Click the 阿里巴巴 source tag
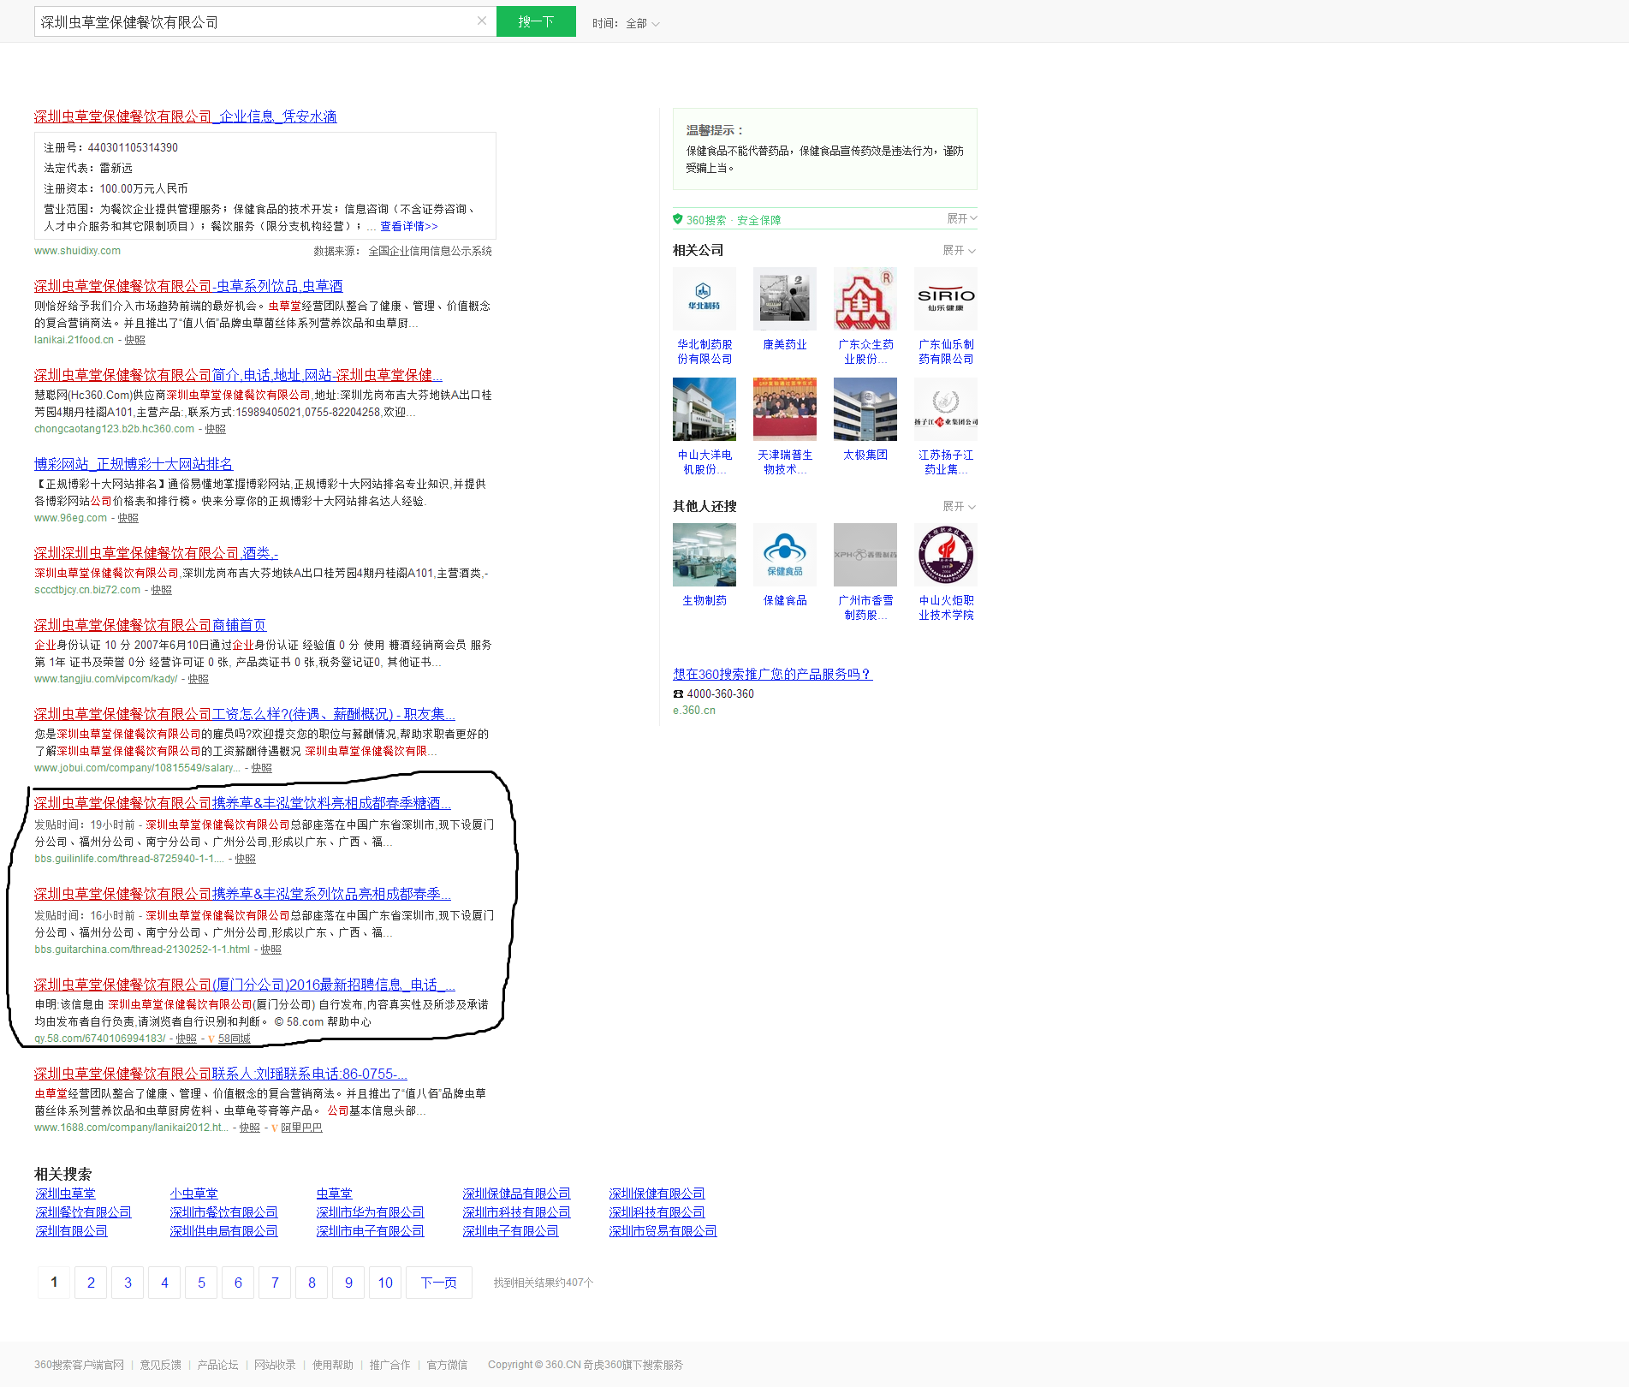 [x=301, y=1128]
